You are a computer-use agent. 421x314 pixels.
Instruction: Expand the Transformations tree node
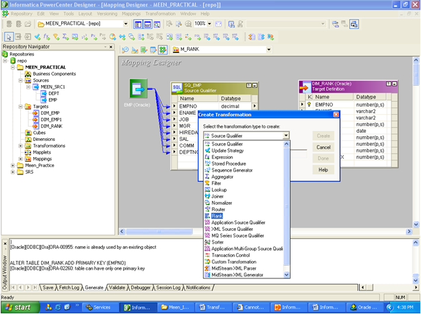20,146
